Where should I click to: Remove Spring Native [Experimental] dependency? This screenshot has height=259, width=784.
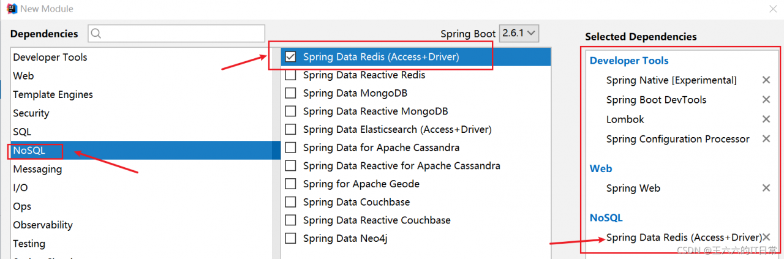tap(766, 80)
